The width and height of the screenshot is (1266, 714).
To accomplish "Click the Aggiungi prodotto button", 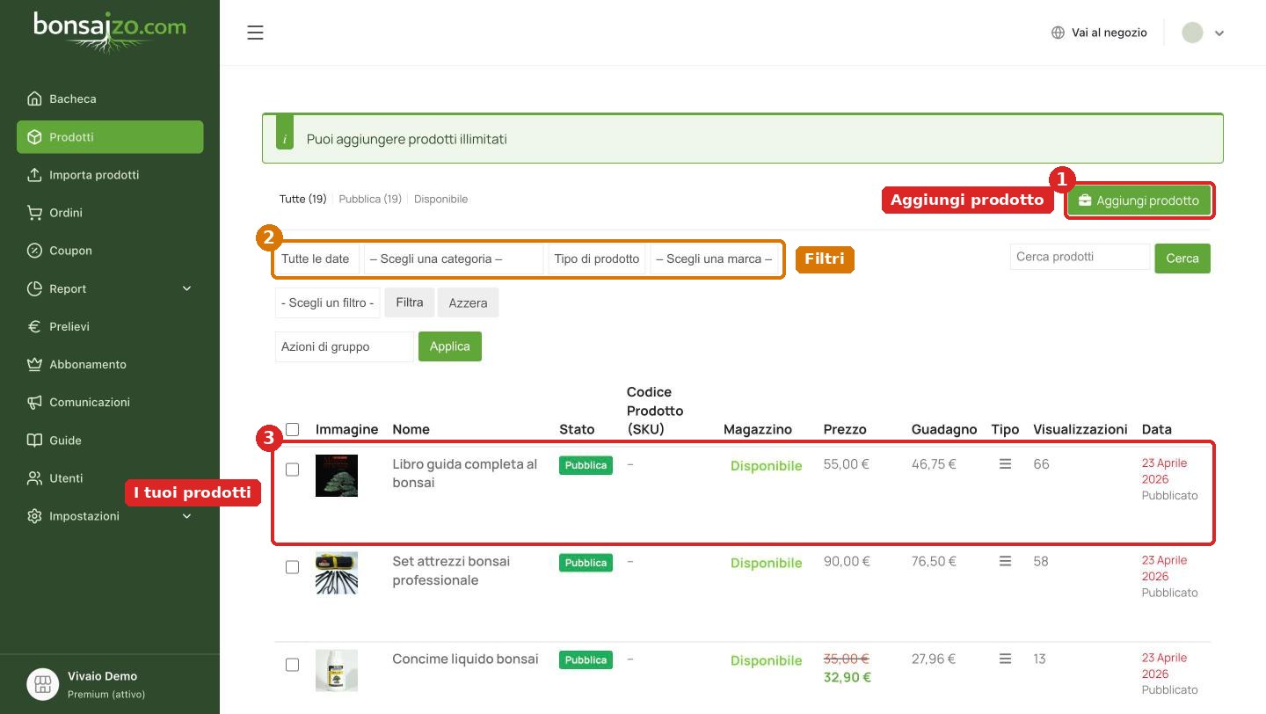I will pyautogui.click(x=1139, y=200).
